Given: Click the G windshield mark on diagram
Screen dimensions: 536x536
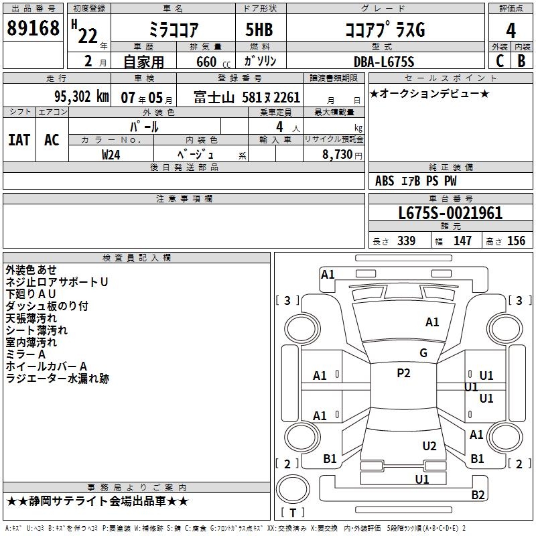Looking at the screenshot, I should [423, 352].
